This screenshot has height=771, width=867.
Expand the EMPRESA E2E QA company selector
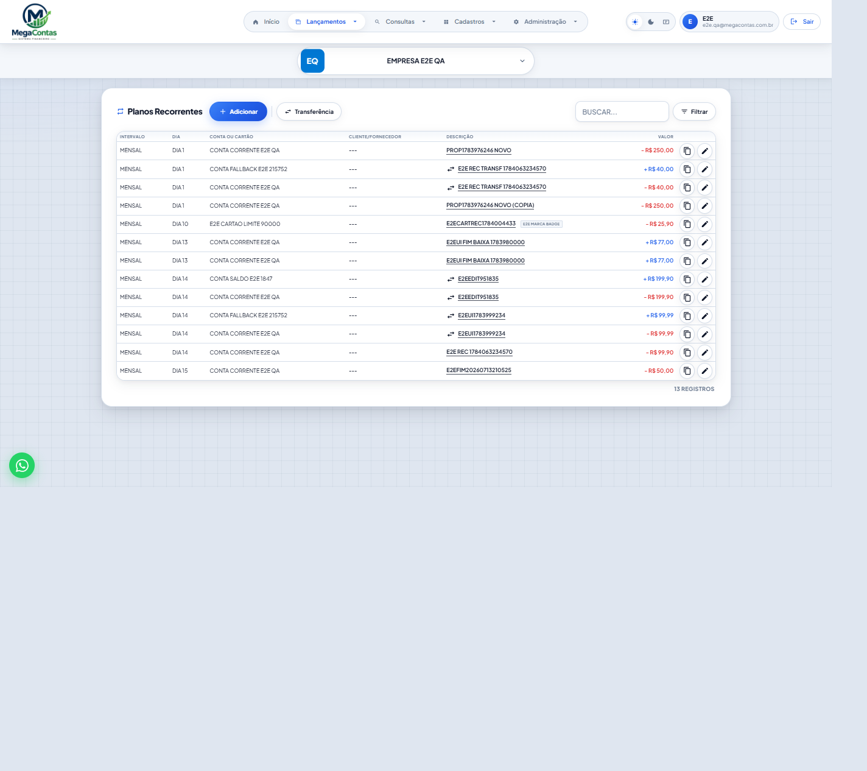(x=416, y=61)
